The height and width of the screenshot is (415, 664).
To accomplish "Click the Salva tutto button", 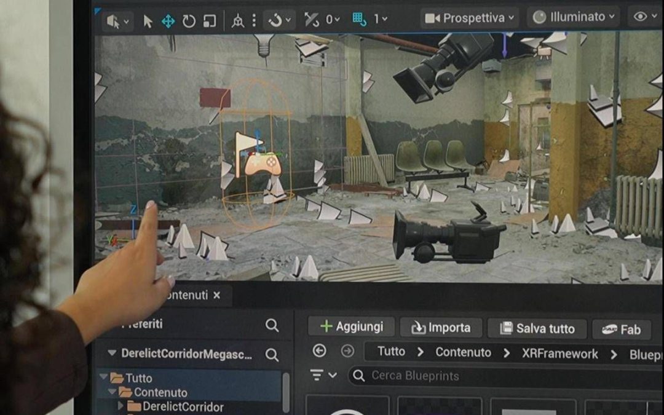I will (537, 328).
